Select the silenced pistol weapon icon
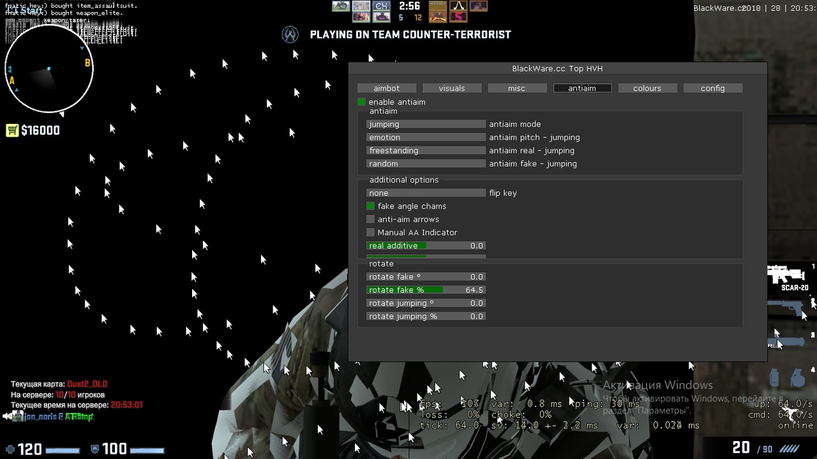Viewport: 817px width, 459px height. point(784,308)
